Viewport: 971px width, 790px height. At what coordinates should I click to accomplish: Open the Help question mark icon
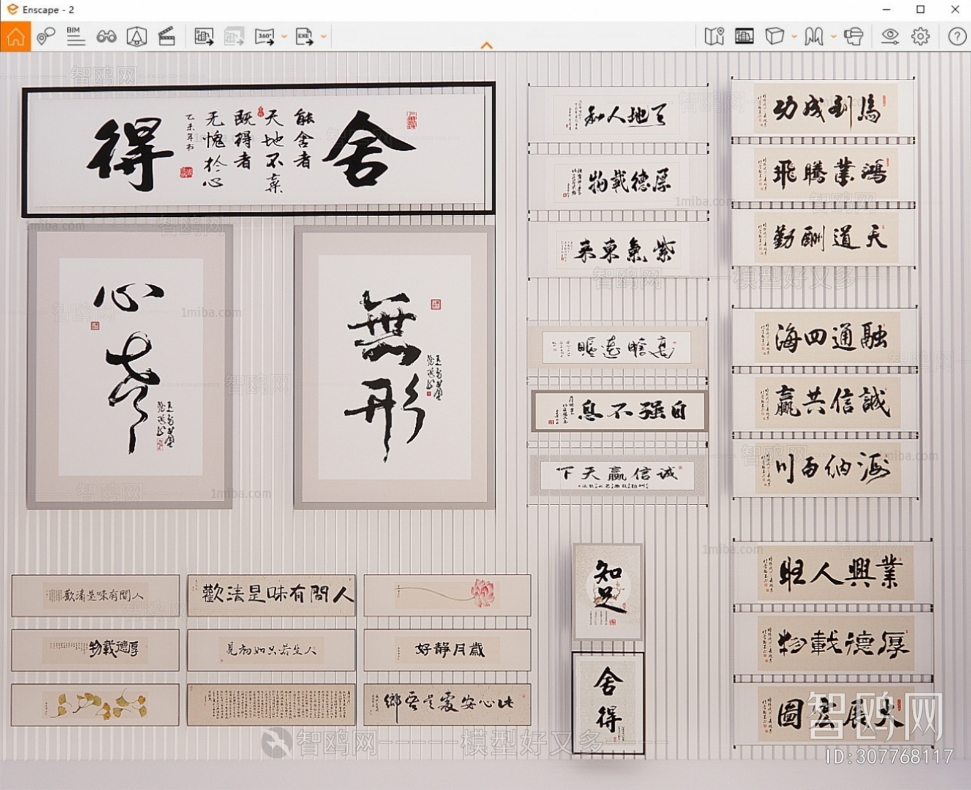click(957, 37)
